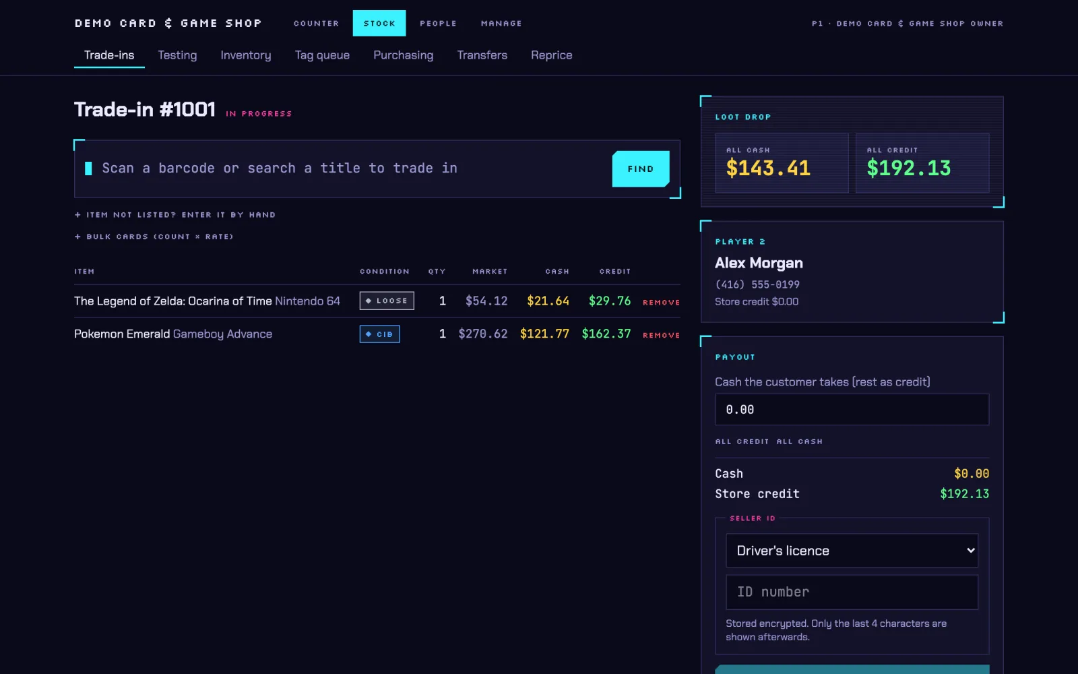Click customer name Alex Morgan

tap(759, 263)
